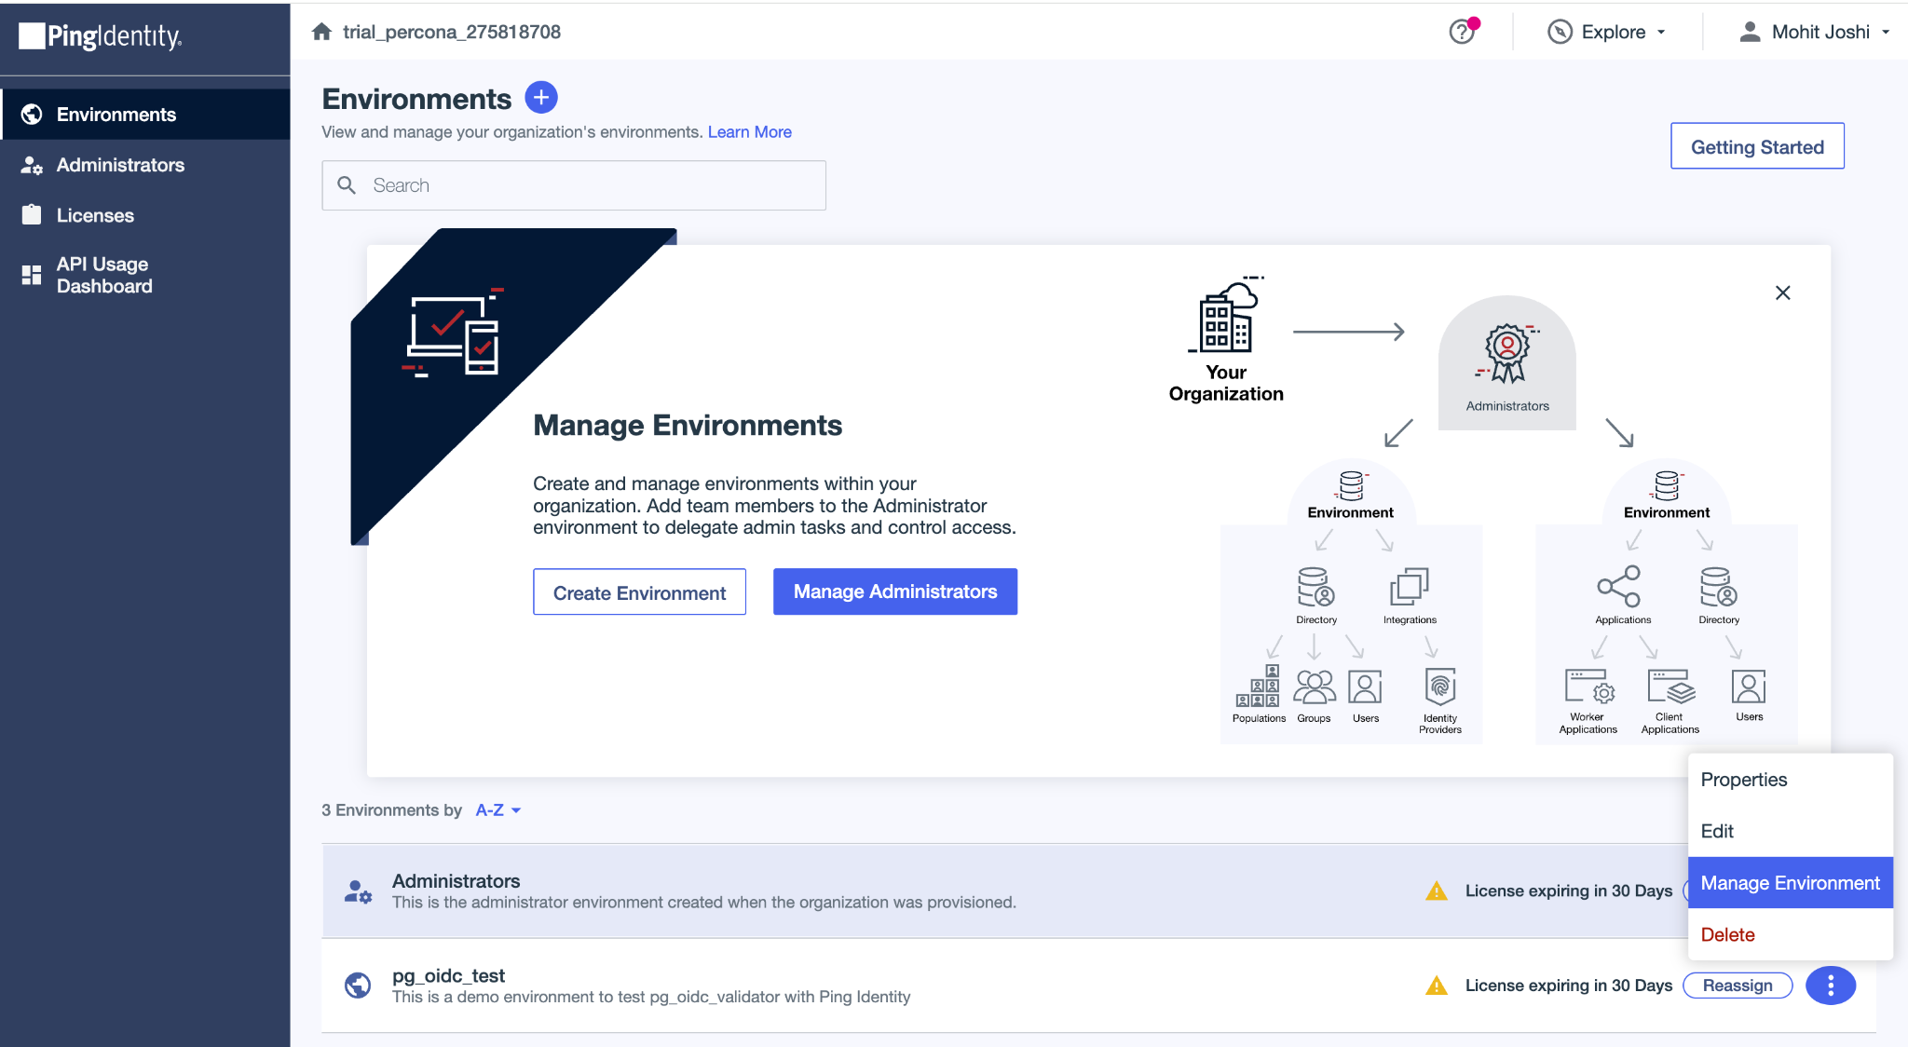Close the Manage Environments banner

point(1782,292)
